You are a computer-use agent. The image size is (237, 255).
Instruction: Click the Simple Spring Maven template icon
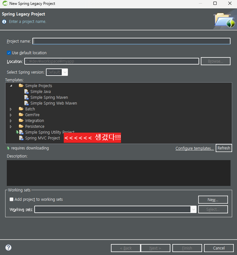27,97
